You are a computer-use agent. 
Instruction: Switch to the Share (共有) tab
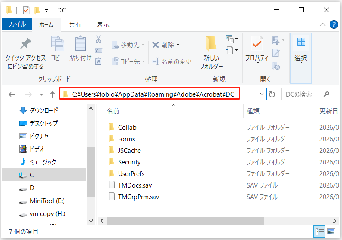pos(75,24)
